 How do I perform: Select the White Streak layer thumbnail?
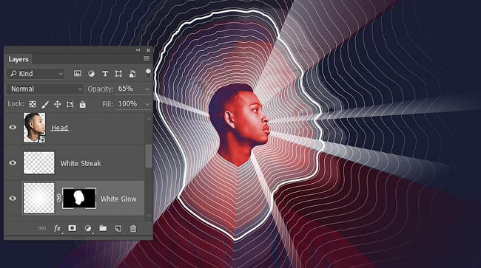pyautogui.click(x=39, y=162)
